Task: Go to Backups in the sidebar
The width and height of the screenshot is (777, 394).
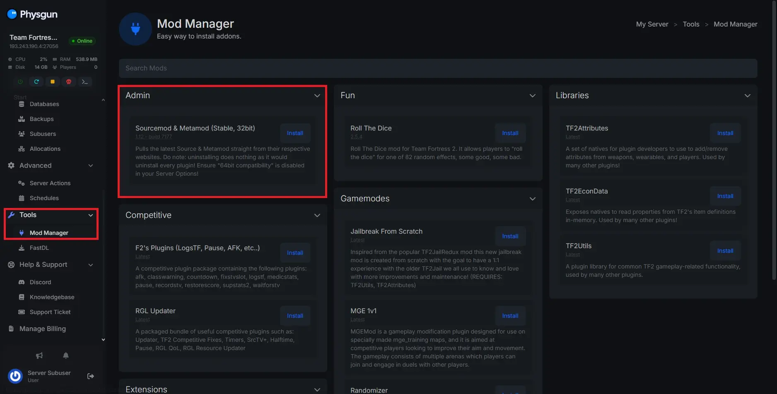Action: 41,119
